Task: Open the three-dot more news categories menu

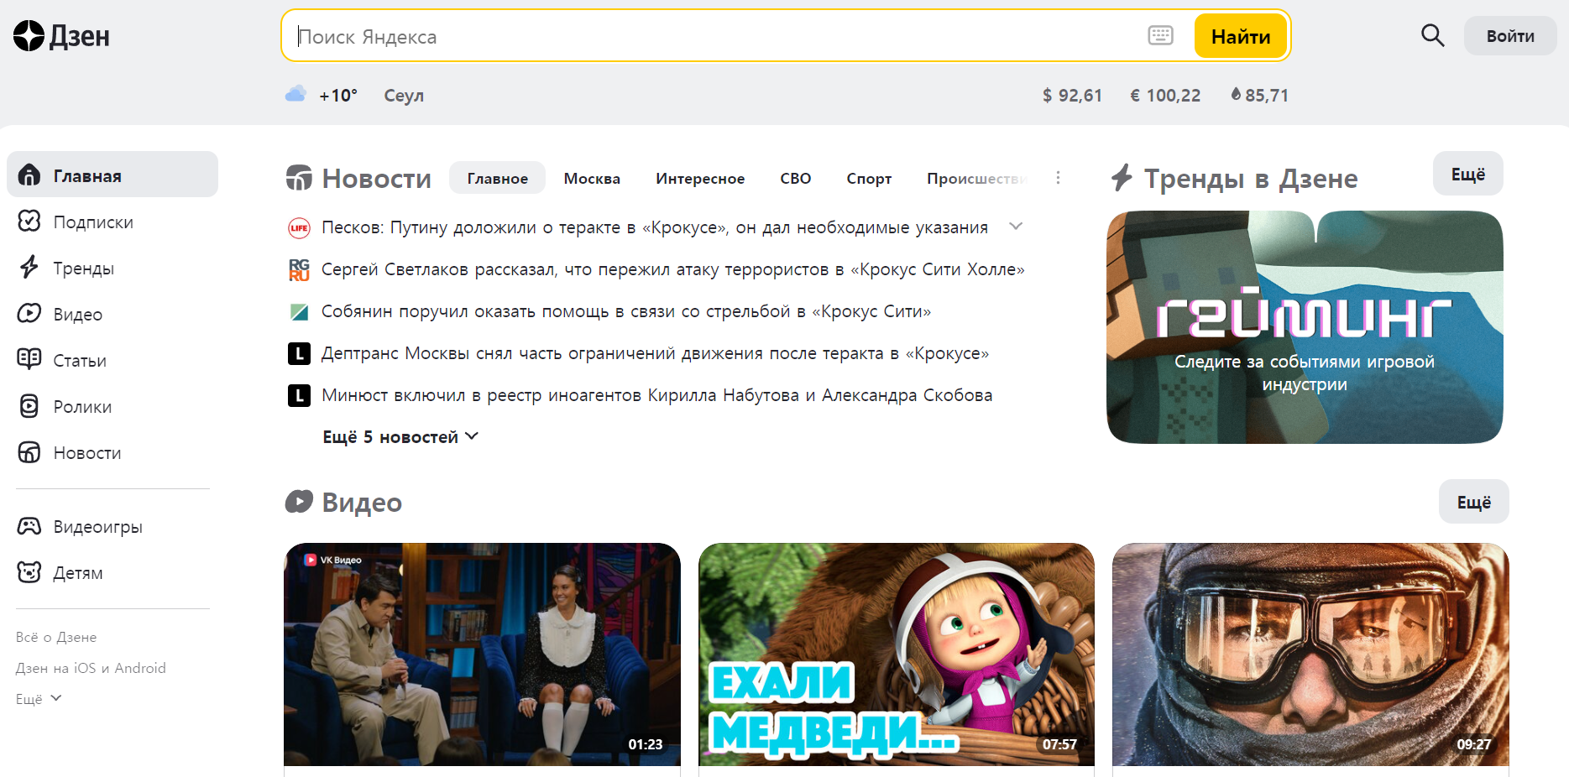Action: 1058,178
